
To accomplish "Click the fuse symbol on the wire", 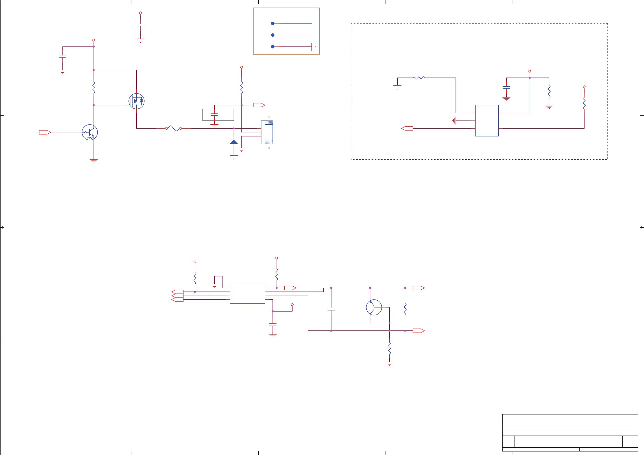I will [173, 128].
